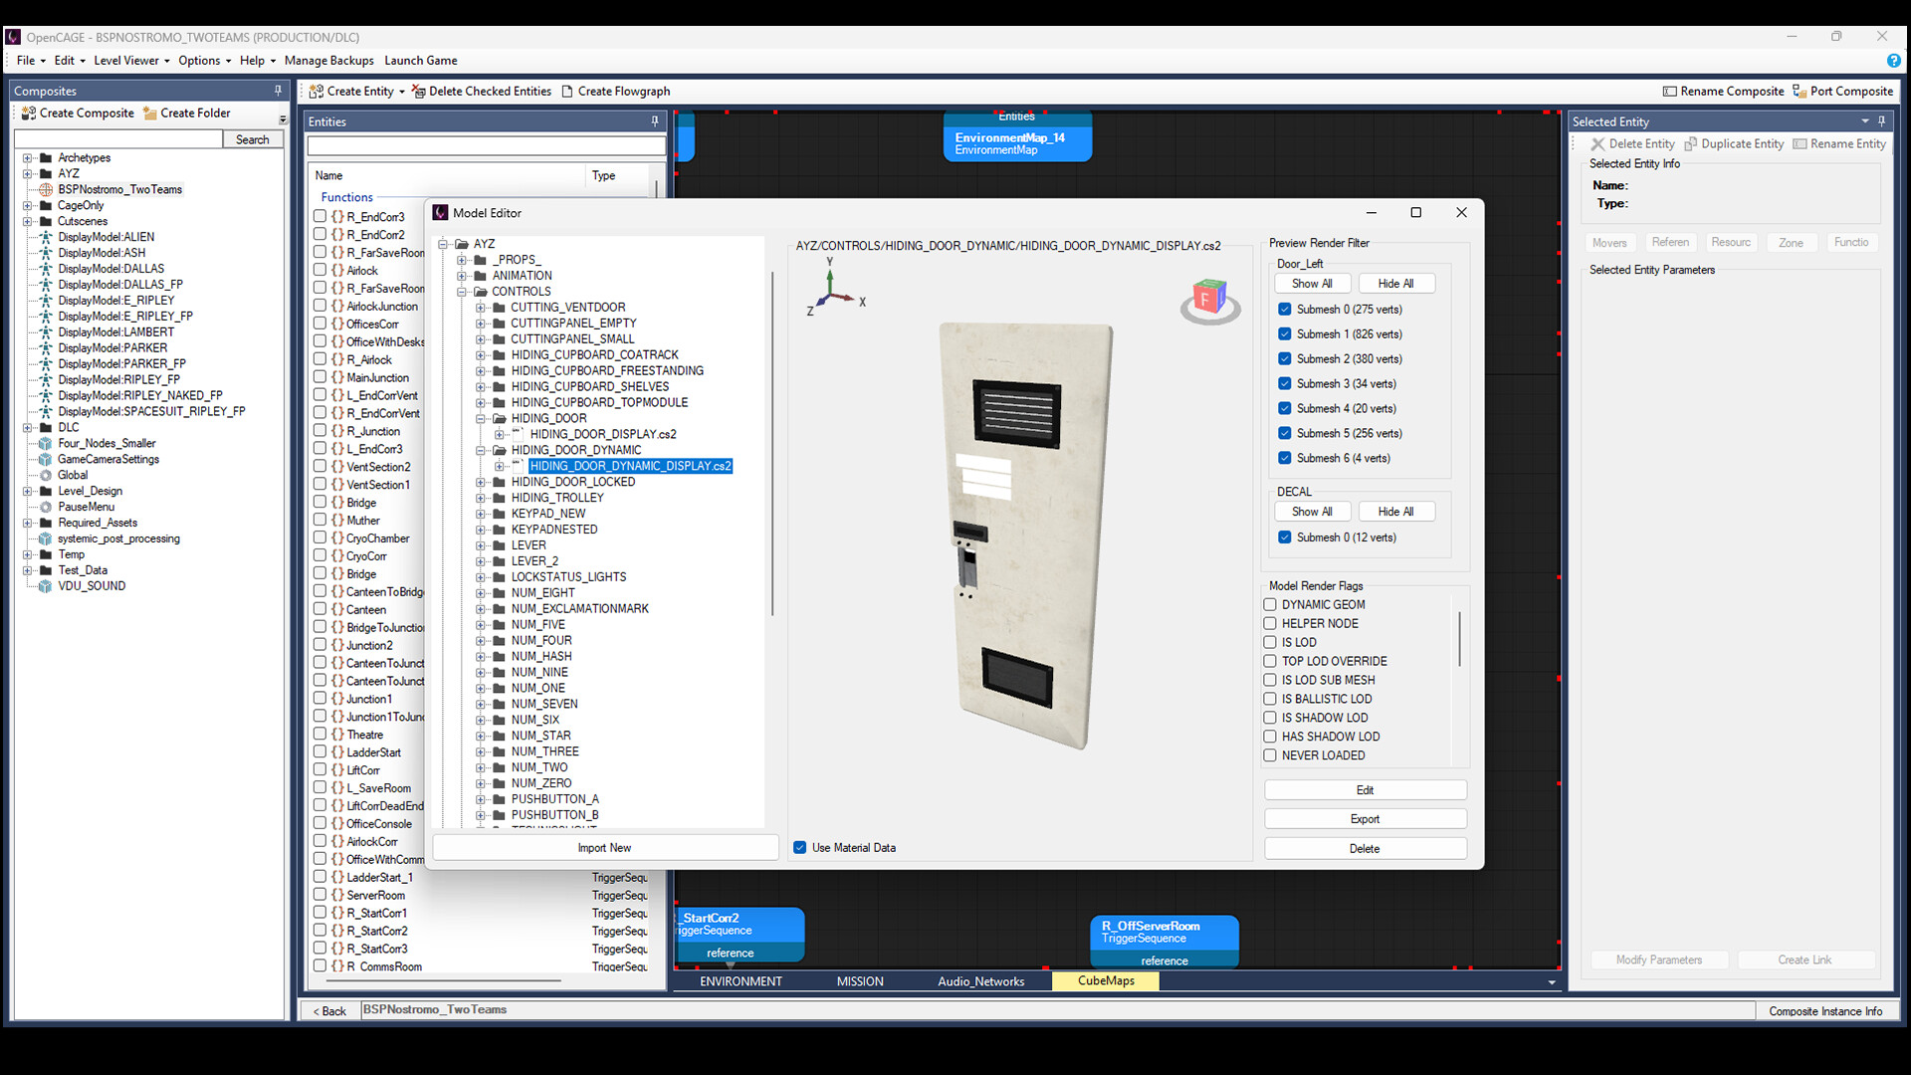Click the DisplayModel:ALIEN composite icon
Viewport: 1911px width, 1075px height.
pyautogui.click(x=45, y=238)
